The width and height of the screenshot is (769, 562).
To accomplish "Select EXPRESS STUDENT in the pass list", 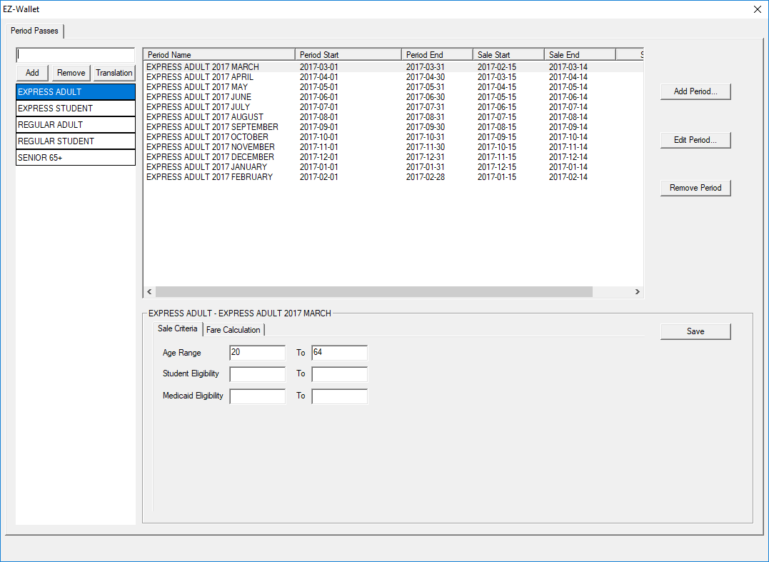I will 75,107.
